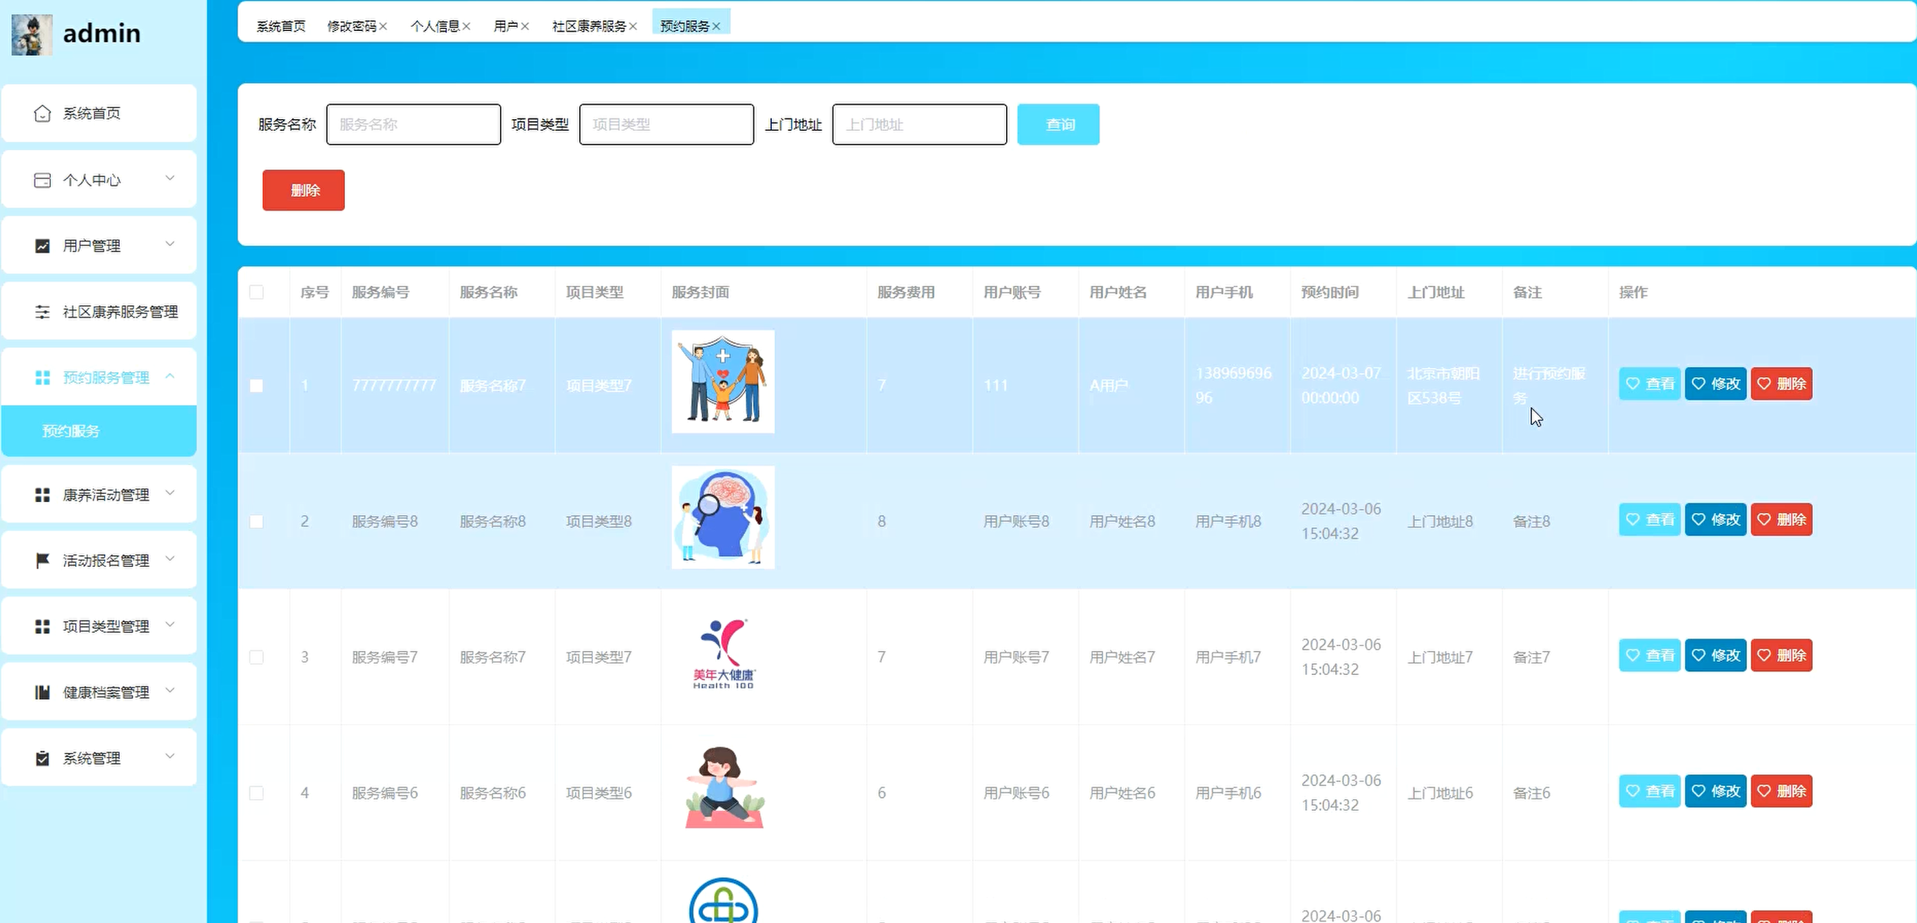
Task: Click the 用户管理 chart icon
Action: click(x=43, y=246)
